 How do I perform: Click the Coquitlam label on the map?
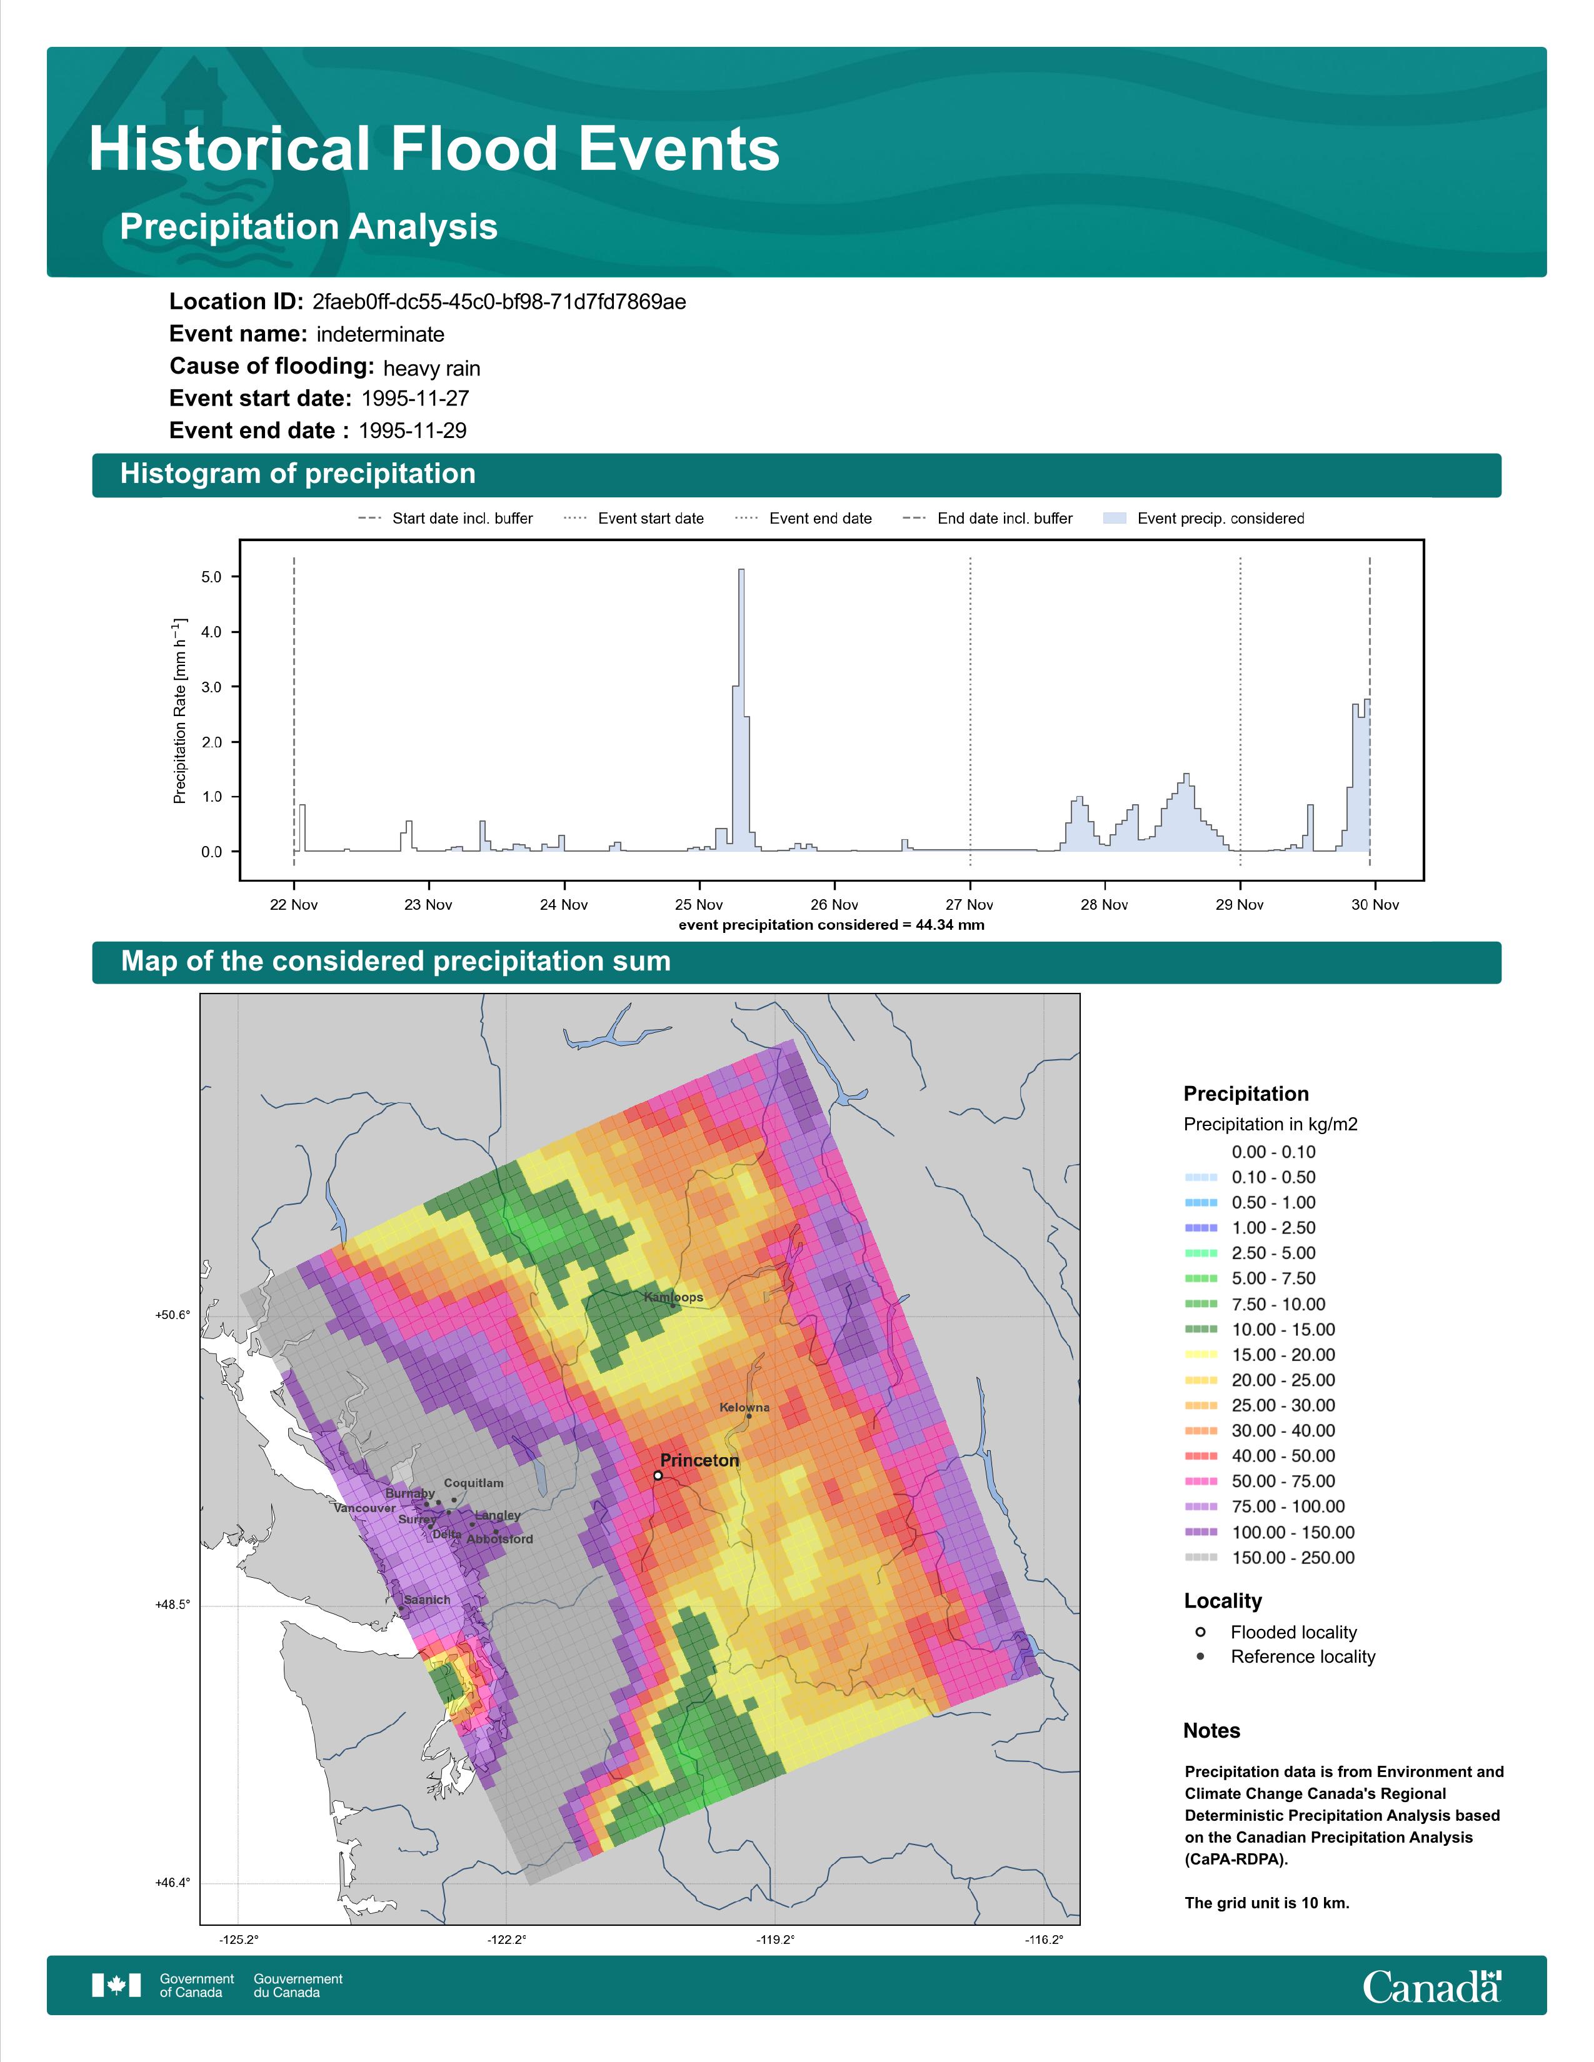(474, 1483)
